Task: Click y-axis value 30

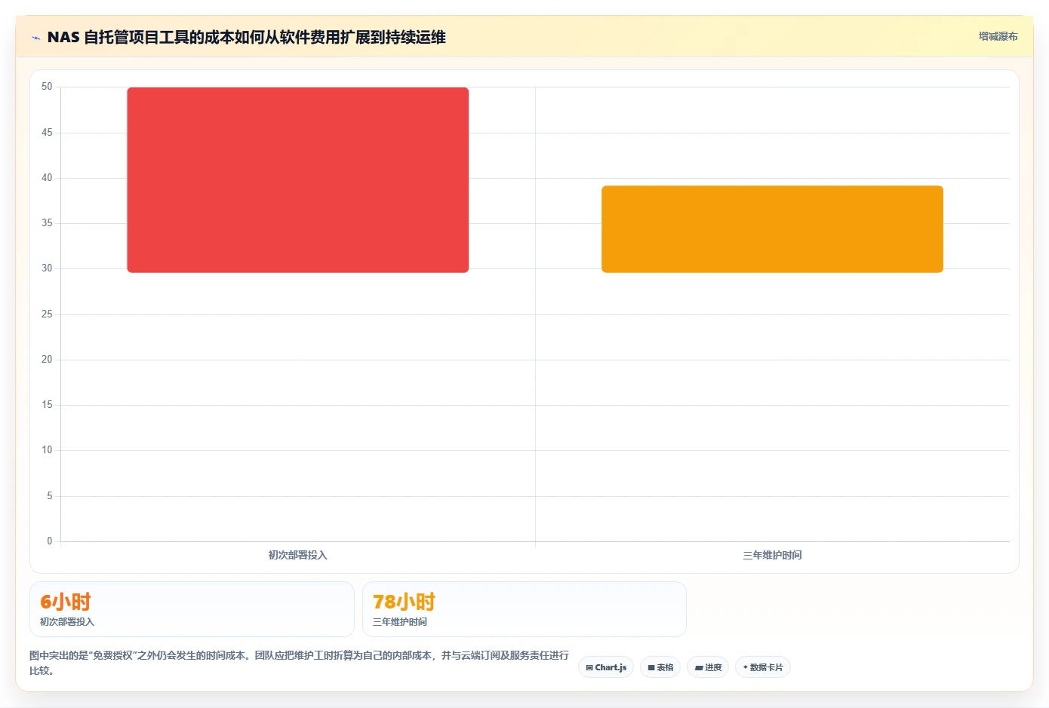Action: click(x=47, y=268)
